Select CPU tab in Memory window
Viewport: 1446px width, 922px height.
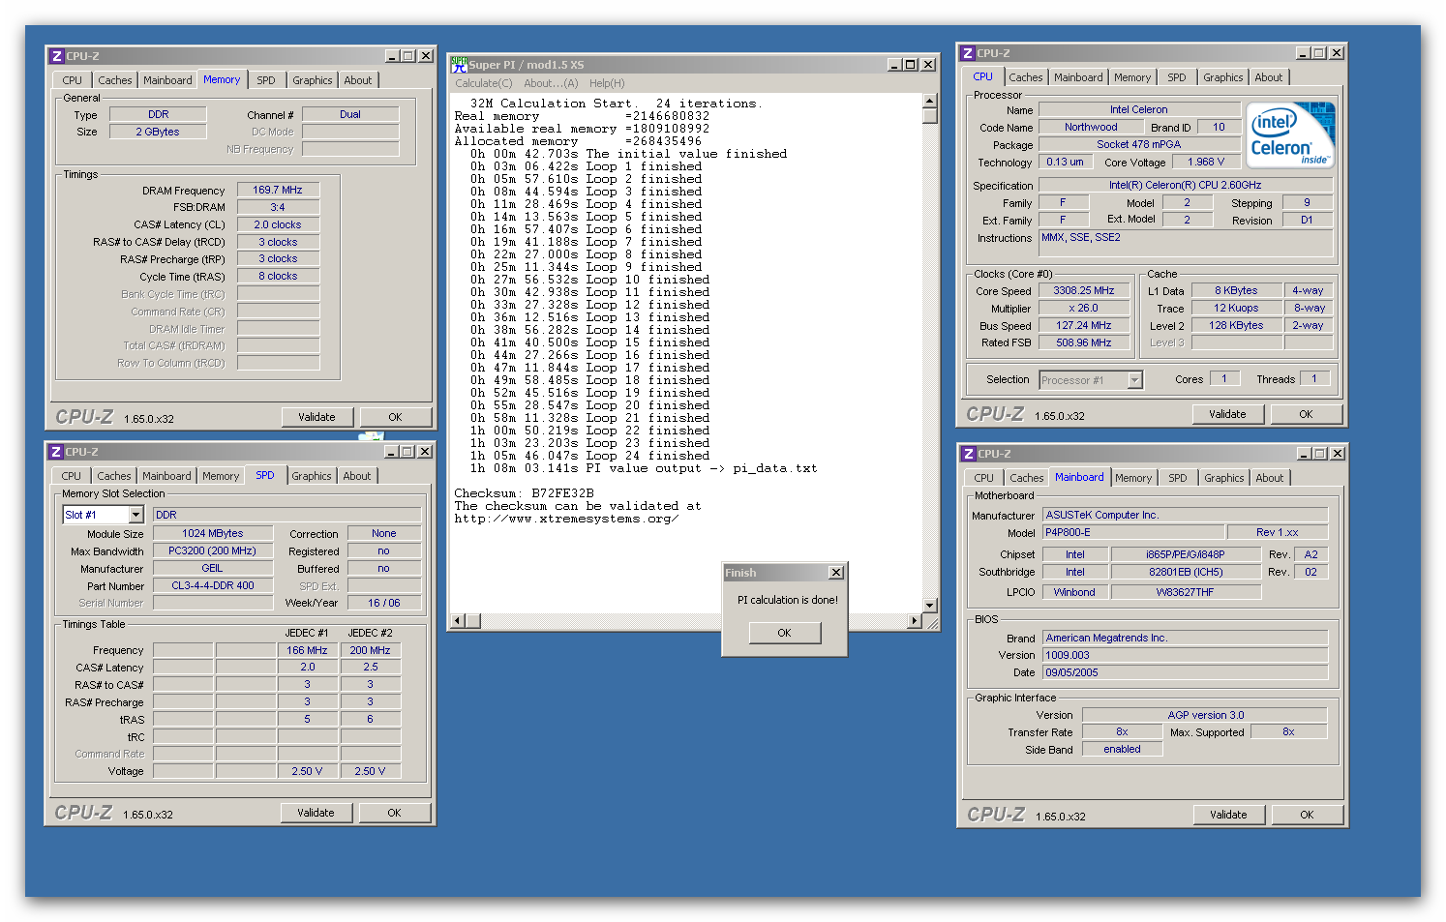(73, 80)
